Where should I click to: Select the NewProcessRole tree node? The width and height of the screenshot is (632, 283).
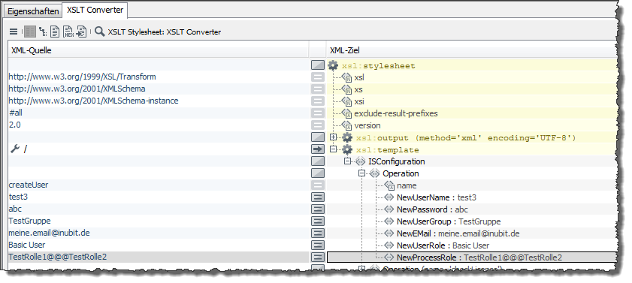(x=479, y=257)
